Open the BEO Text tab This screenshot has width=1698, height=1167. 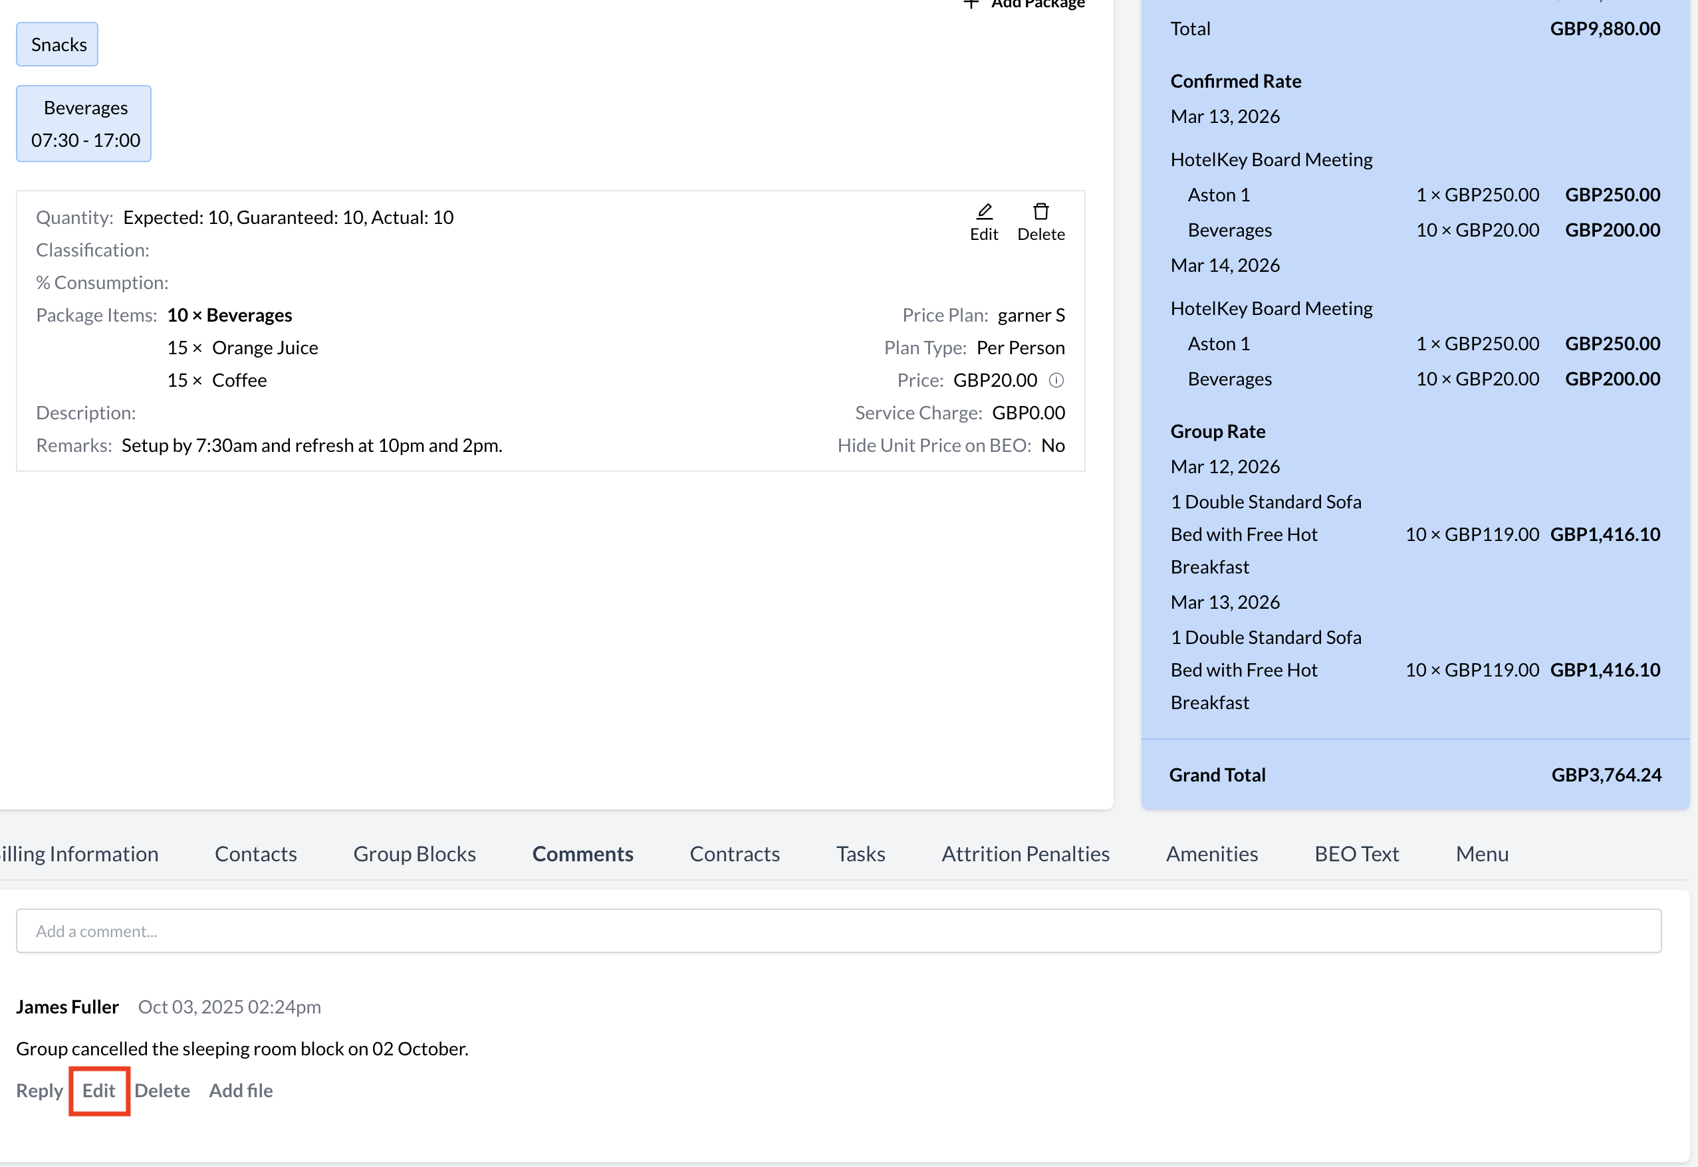tap(1356, 853)
